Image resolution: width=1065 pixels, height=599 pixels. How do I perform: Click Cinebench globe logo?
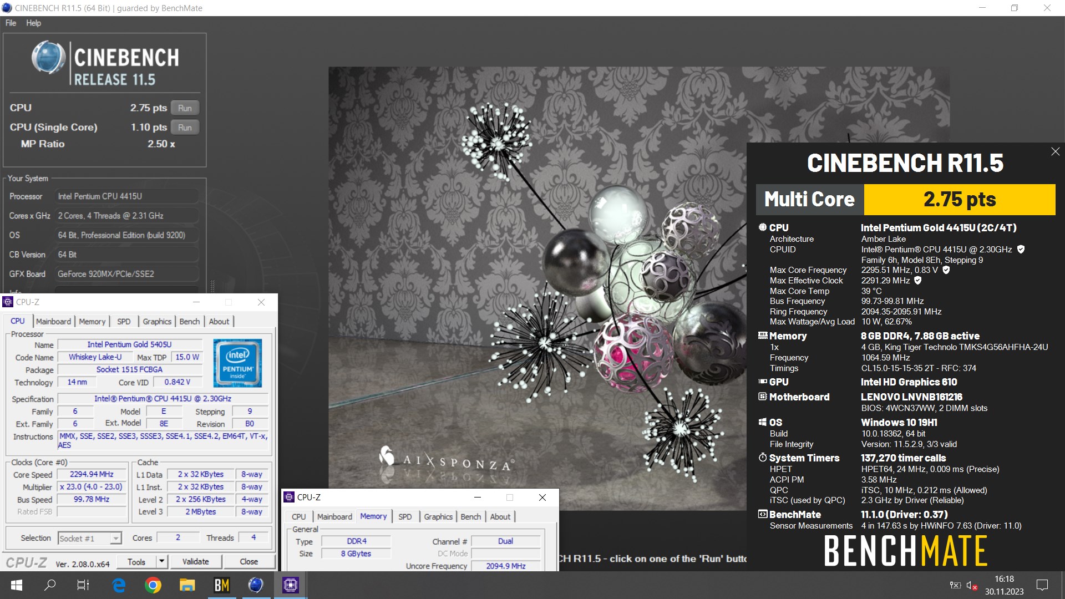(x=49, y=58)
